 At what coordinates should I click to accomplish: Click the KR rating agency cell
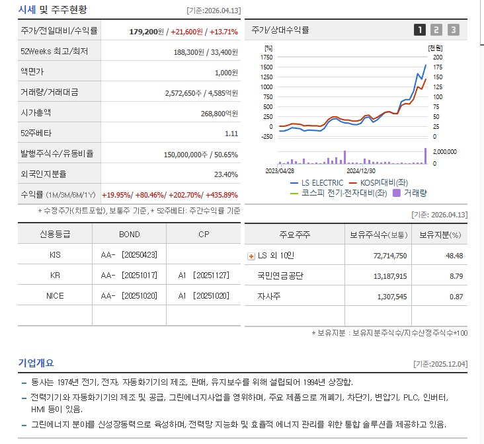55,276
